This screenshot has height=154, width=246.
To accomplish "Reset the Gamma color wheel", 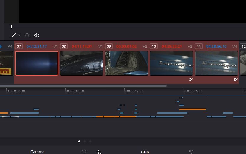I will click(84, 152).
